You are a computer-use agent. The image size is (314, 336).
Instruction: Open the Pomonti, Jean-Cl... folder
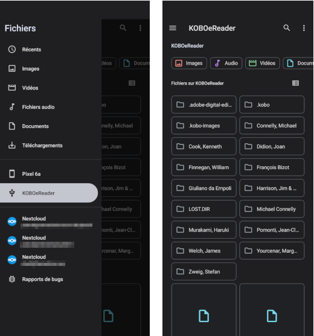pyautogui.click(x=272, y=230)
